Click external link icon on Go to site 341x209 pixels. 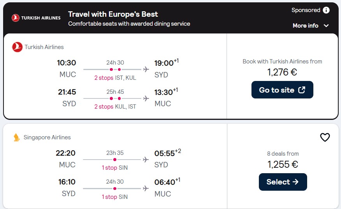pyautogui.click(x=302, y=90)
